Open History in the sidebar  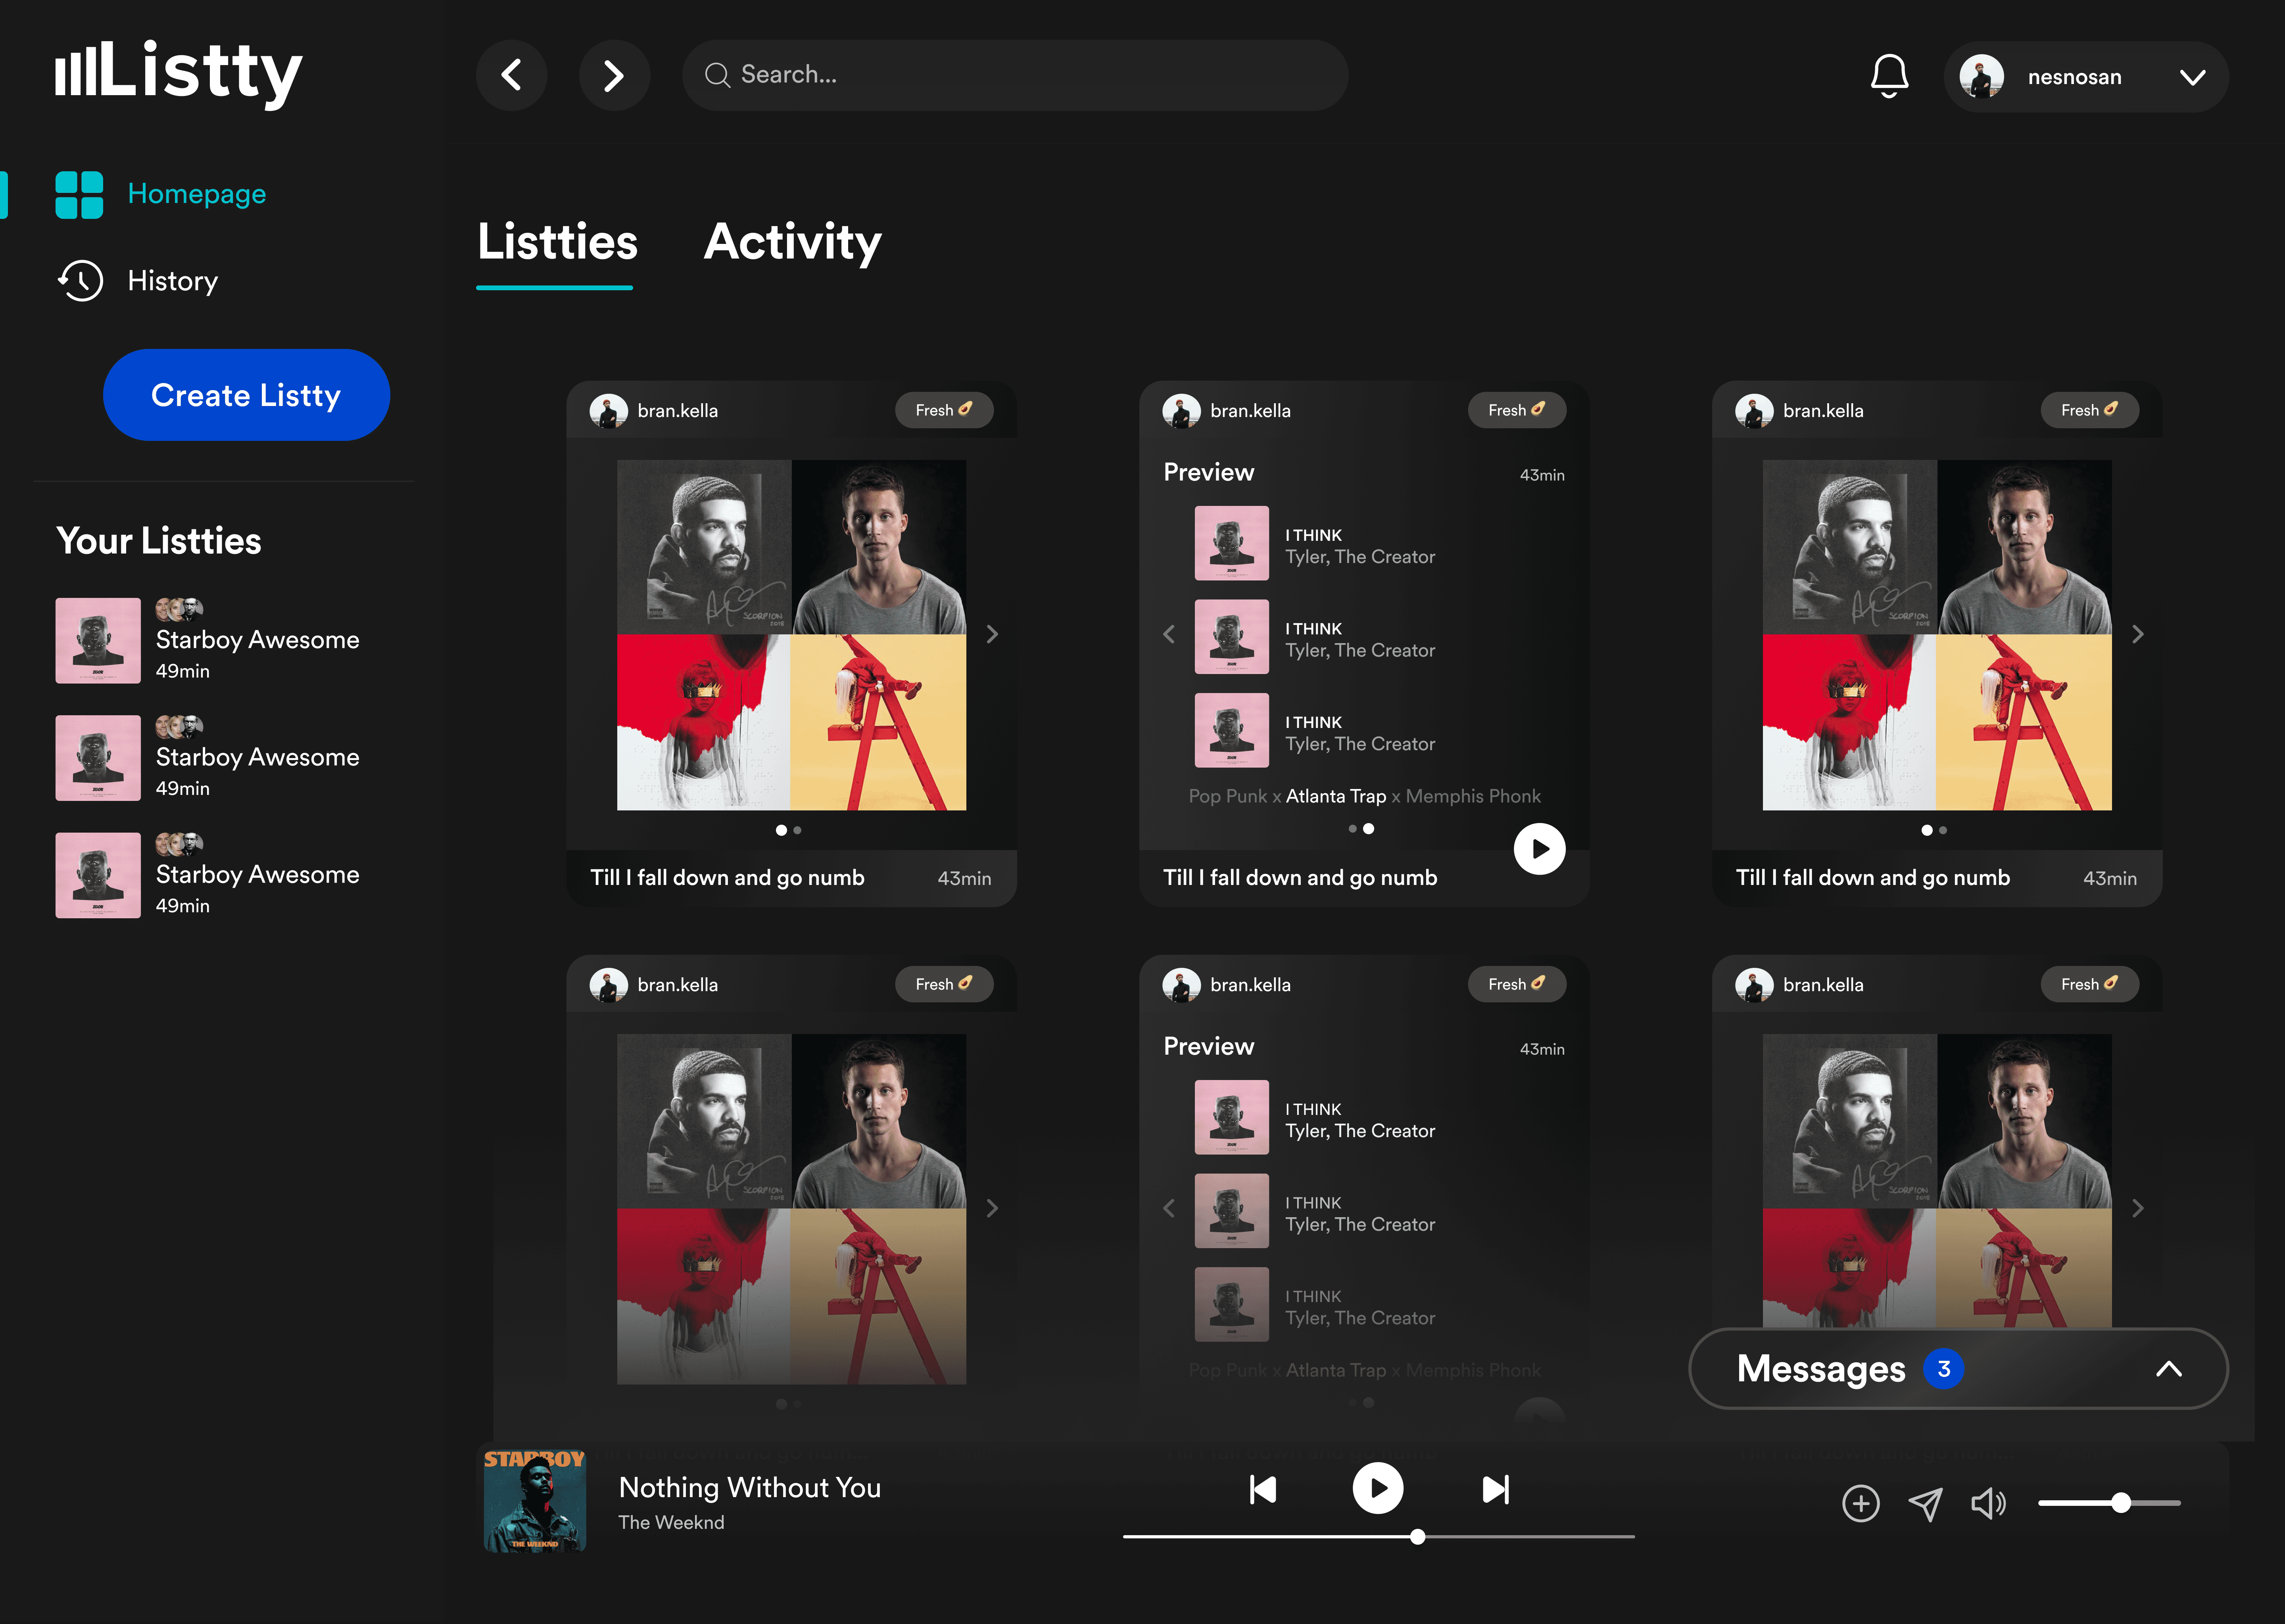coord(172,281)
